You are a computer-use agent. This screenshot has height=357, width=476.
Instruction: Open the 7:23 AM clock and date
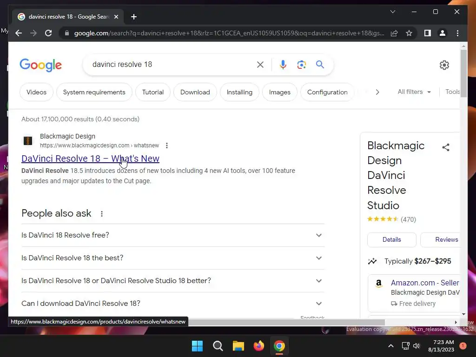click(x=441, y=346)
